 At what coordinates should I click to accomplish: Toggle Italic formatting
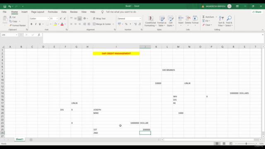click(x=36, y=24)
